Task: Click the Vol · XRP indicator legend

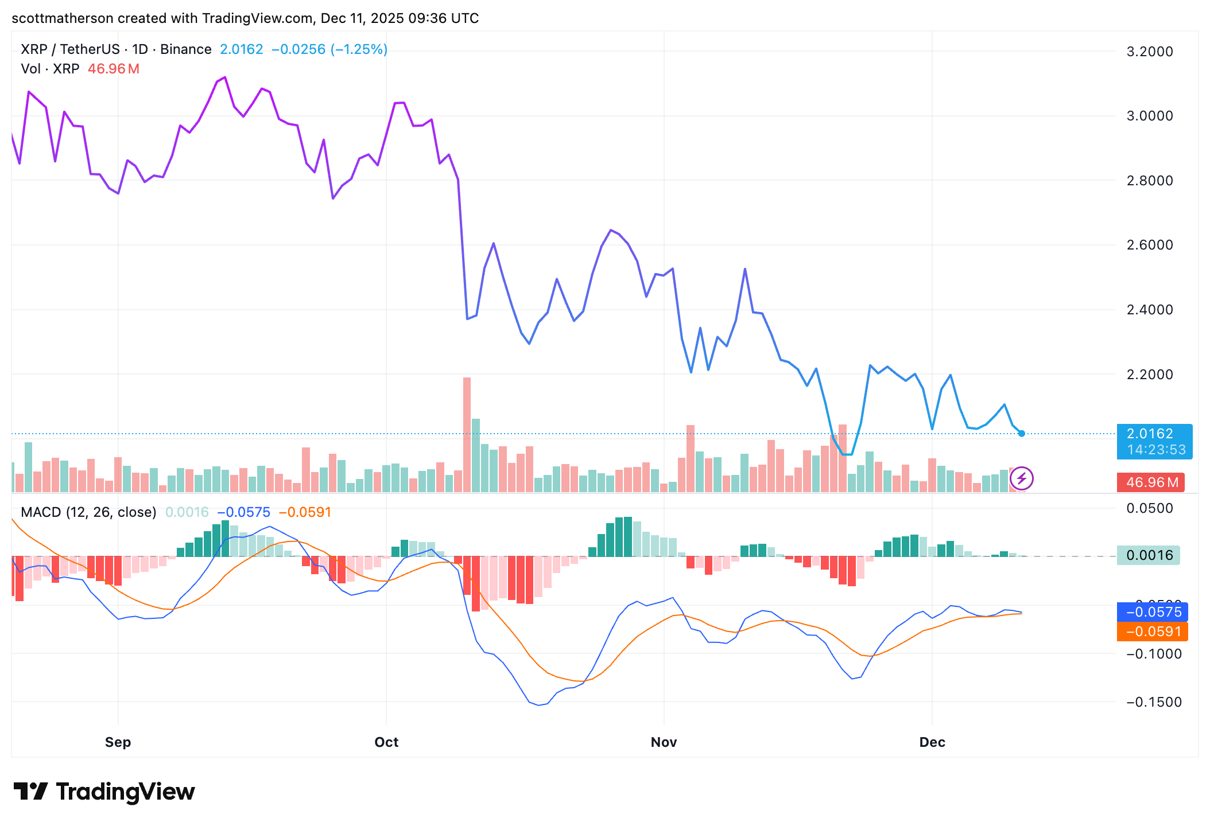Action: click(50, 69)
